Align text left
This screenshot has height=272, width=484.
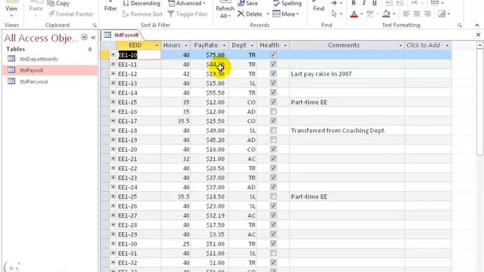[406, 14]
